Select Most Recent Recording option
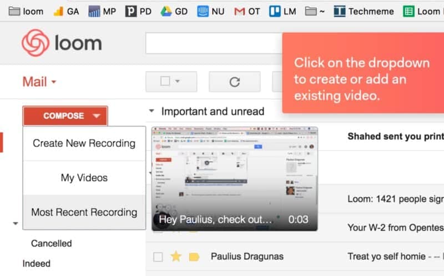 [84, 212]
